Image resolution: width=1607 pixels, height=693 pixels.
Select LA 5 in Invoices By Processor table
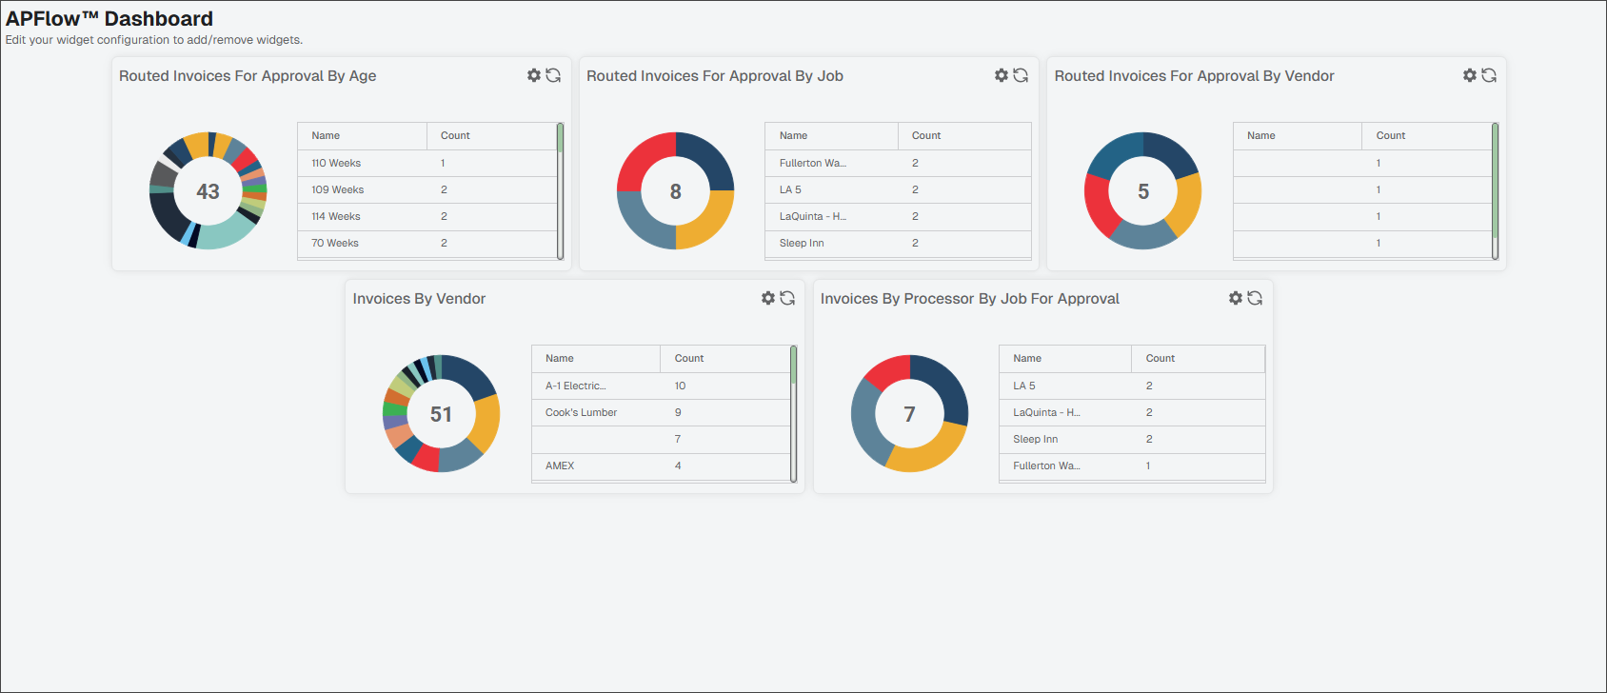click(x=1132, y=386)
